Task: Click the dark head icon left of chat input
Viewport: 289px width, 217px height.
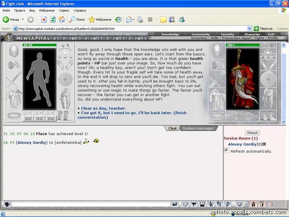Action: point(7,204)
